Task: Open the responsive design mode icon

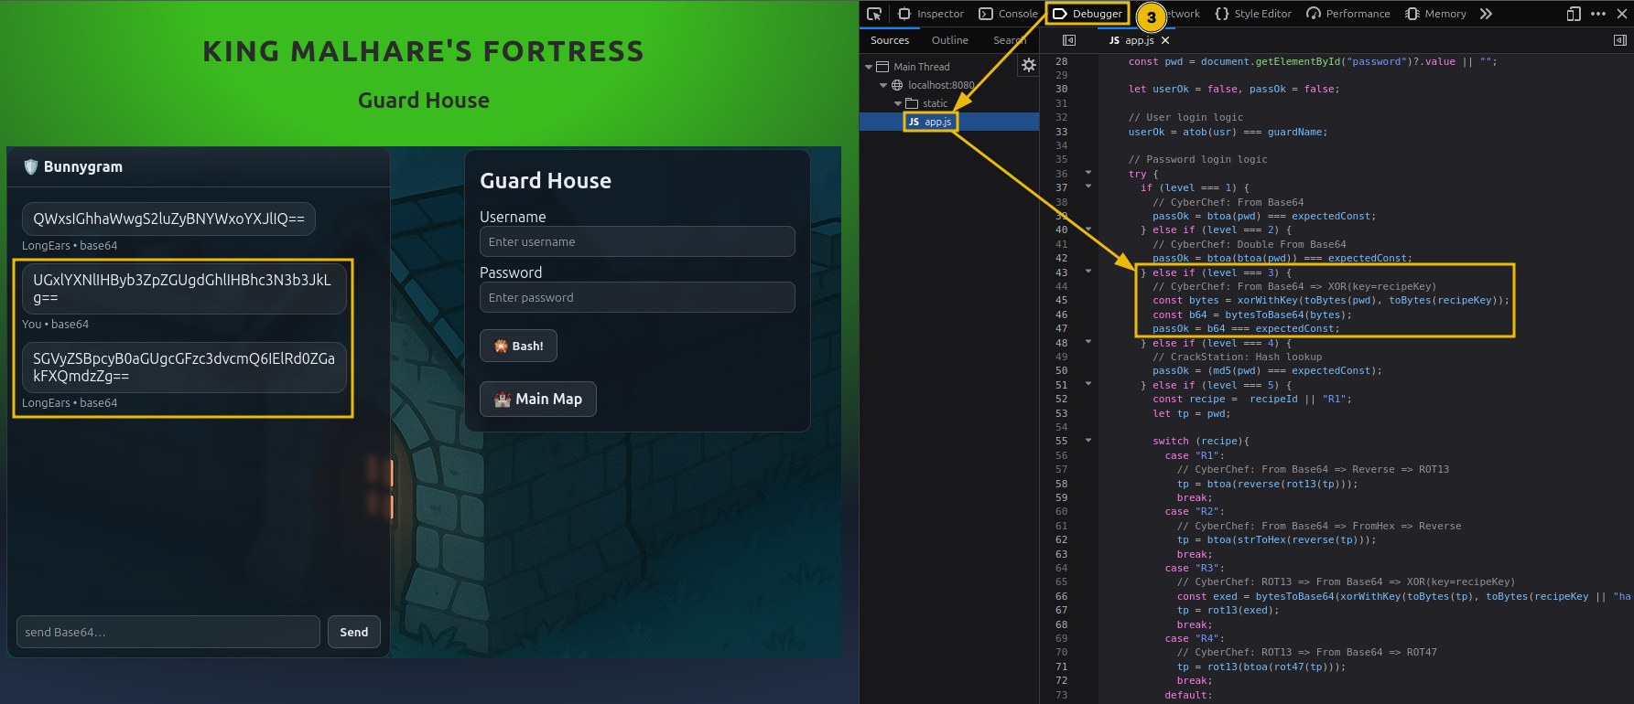Action: 1574,14
